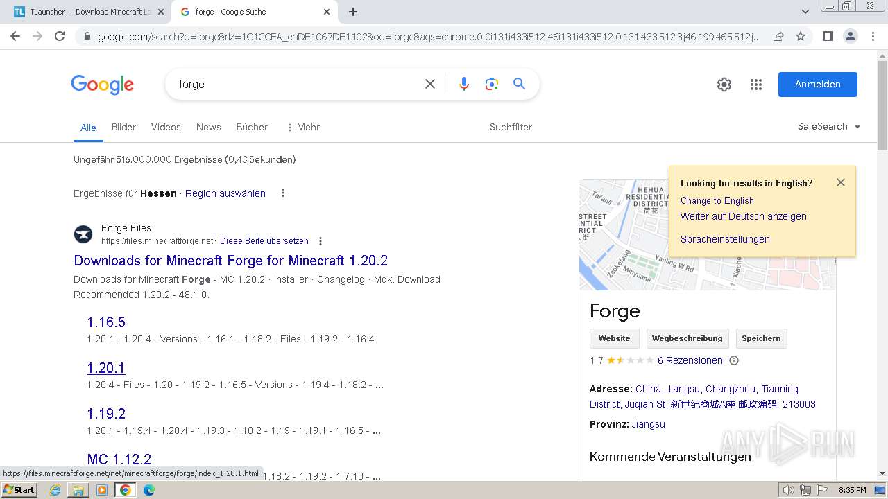Screen dimensions: 888x499
Task: Click the volume icon in system tray
Action: click(x=789, y=490)
